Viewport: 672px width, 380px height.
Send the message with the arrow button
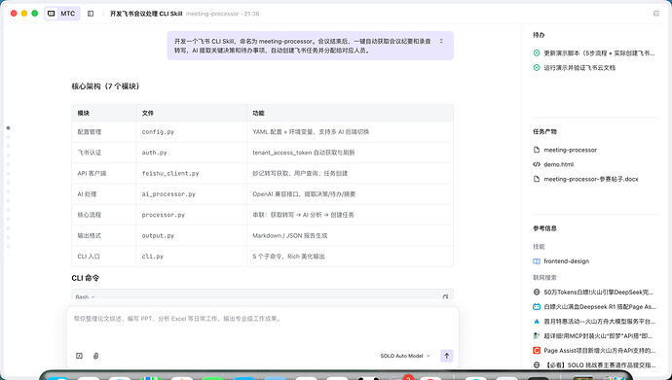[447, 356]
